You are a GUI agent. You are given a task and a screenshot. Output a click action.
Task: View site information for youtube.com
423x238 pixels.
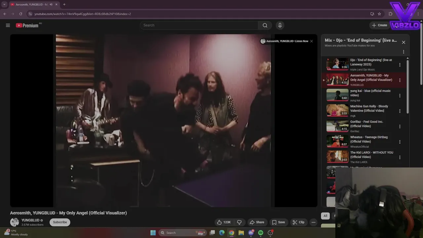click(30, 14)
